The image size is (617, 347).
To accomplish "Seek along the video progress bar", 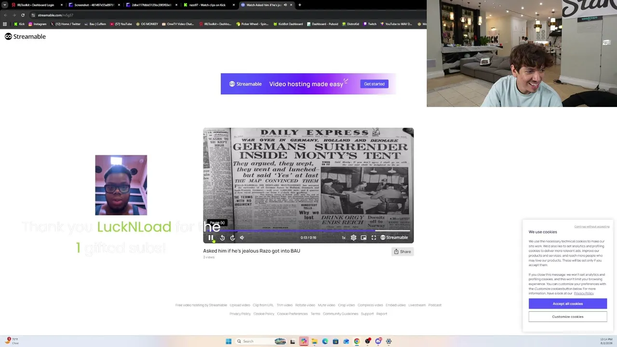I will pos(308,231).
